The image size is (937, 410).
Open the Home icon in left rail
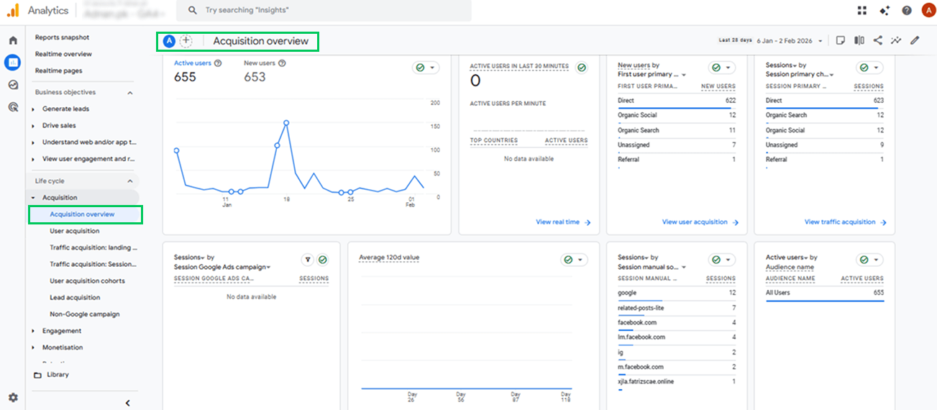(12, 41)
